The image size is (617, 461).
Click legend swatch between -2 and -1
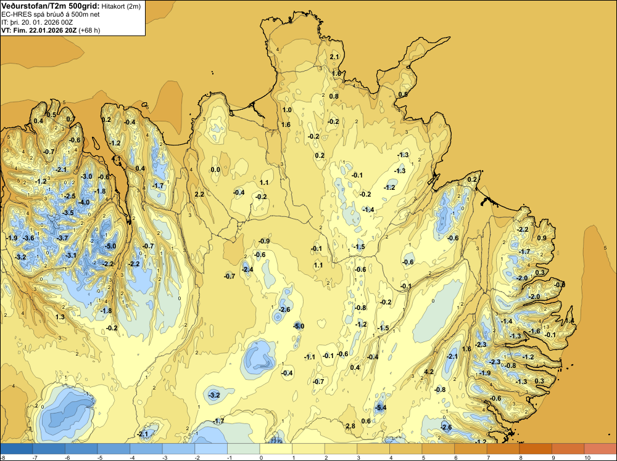point(211,449)
